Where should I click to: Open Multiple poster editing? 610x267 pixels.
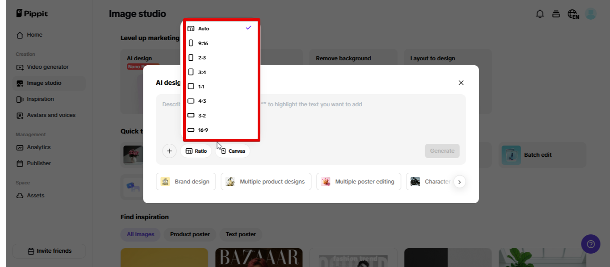pos(359,181)
